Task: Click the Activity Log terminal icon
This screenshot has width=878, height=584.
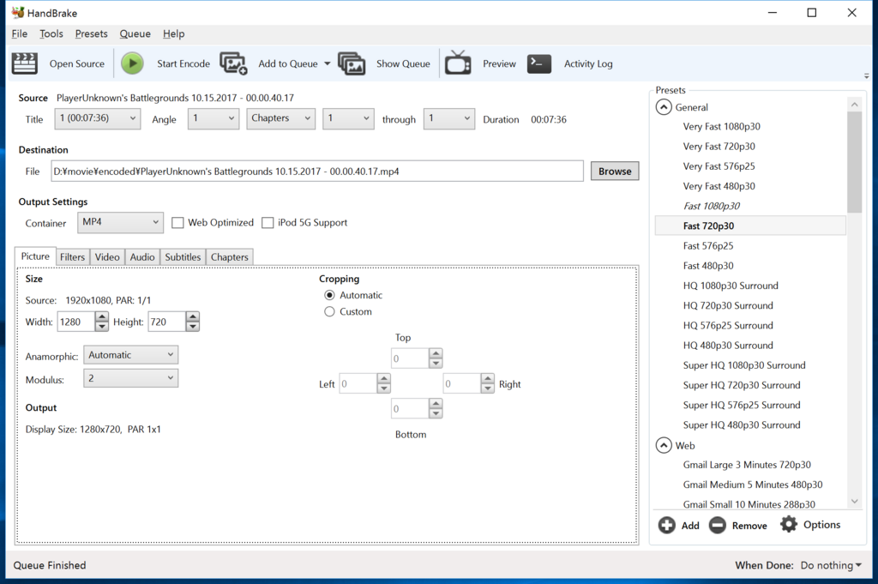Action: pos(539,63)
